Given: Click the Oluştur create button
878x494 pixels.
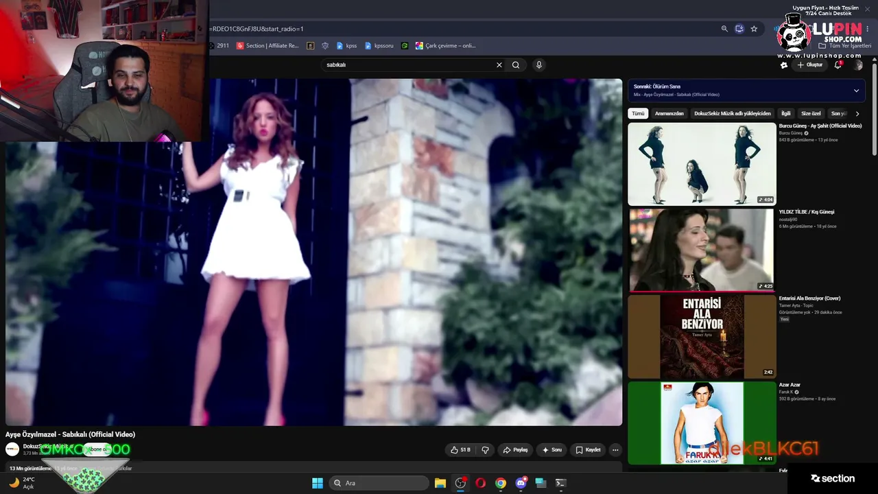Looking at the screenshot, I should coord(810,65).
